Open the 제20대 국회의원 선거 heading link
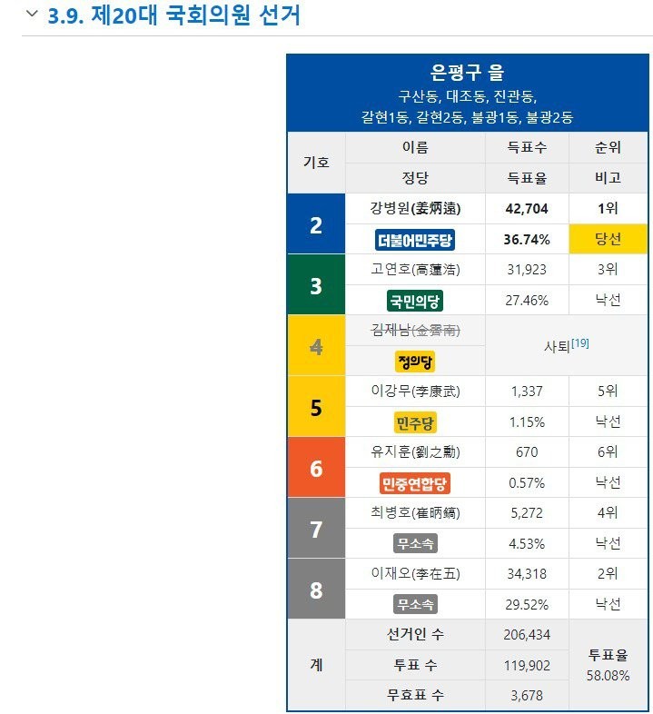The image size is (653, 714). tap(195, 15)
